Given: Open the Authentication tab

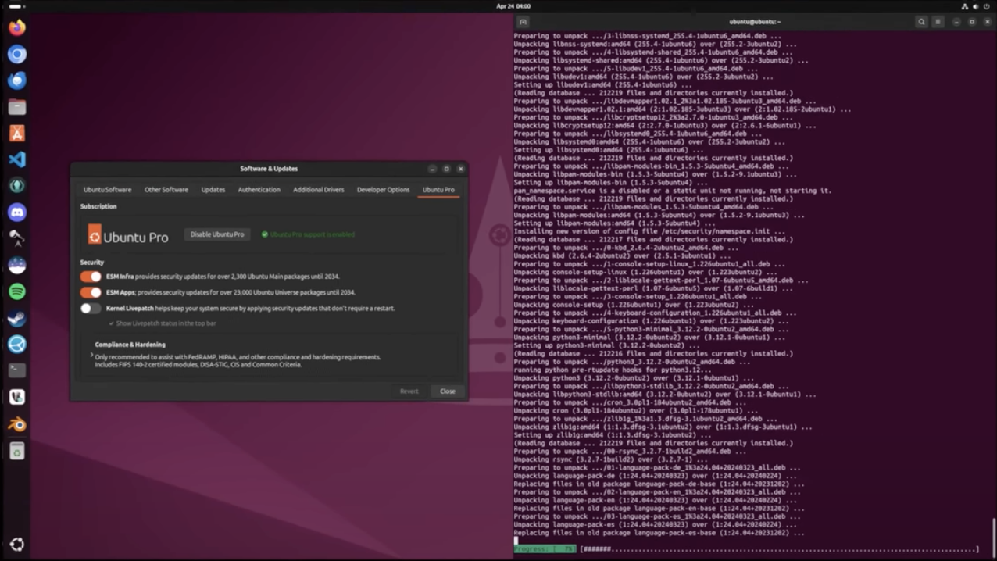Looking at the screenshot, I should [x=259, y=190].
